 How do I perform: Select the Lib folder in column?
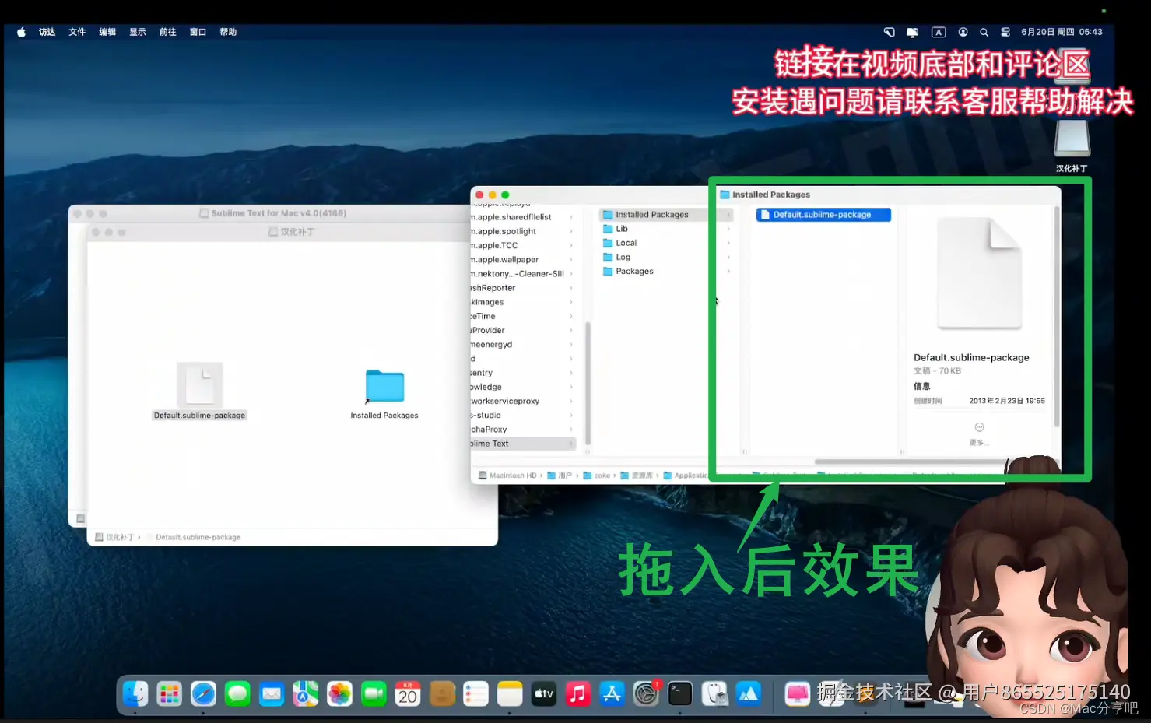[x=666, y=229]
